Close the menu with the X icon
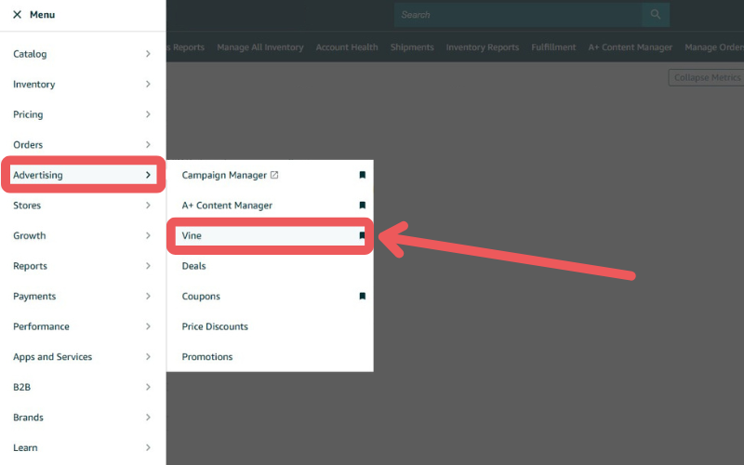 pos(17,15)
